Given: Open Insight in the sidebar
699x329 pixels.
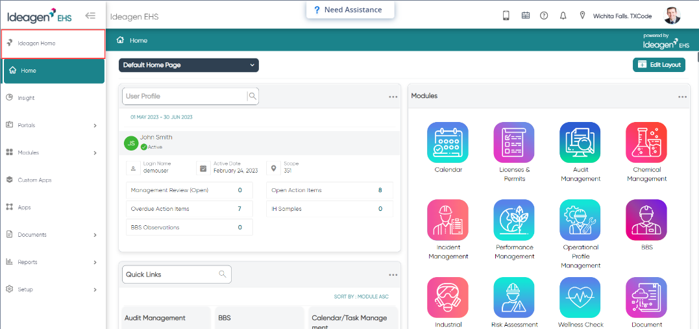Looking at the screenshot, I should click(x=53, y=98).
